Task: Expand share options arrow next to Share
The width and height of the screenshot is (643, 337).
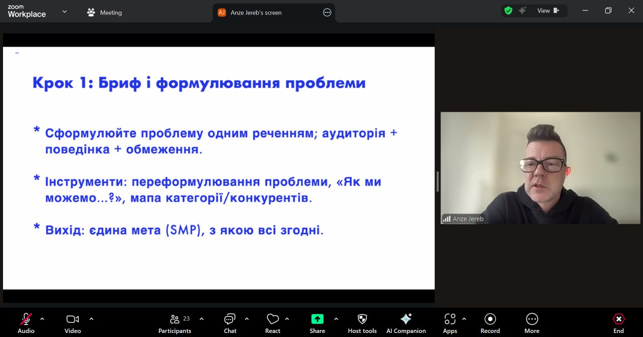Action: pyautogui.click(x=336, y=318)
